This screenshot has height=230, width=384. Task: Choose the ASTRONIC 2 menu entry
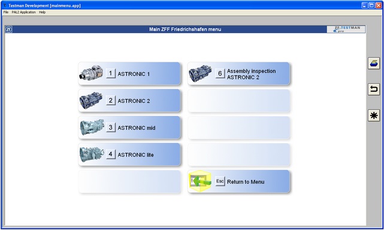[129, 101]
